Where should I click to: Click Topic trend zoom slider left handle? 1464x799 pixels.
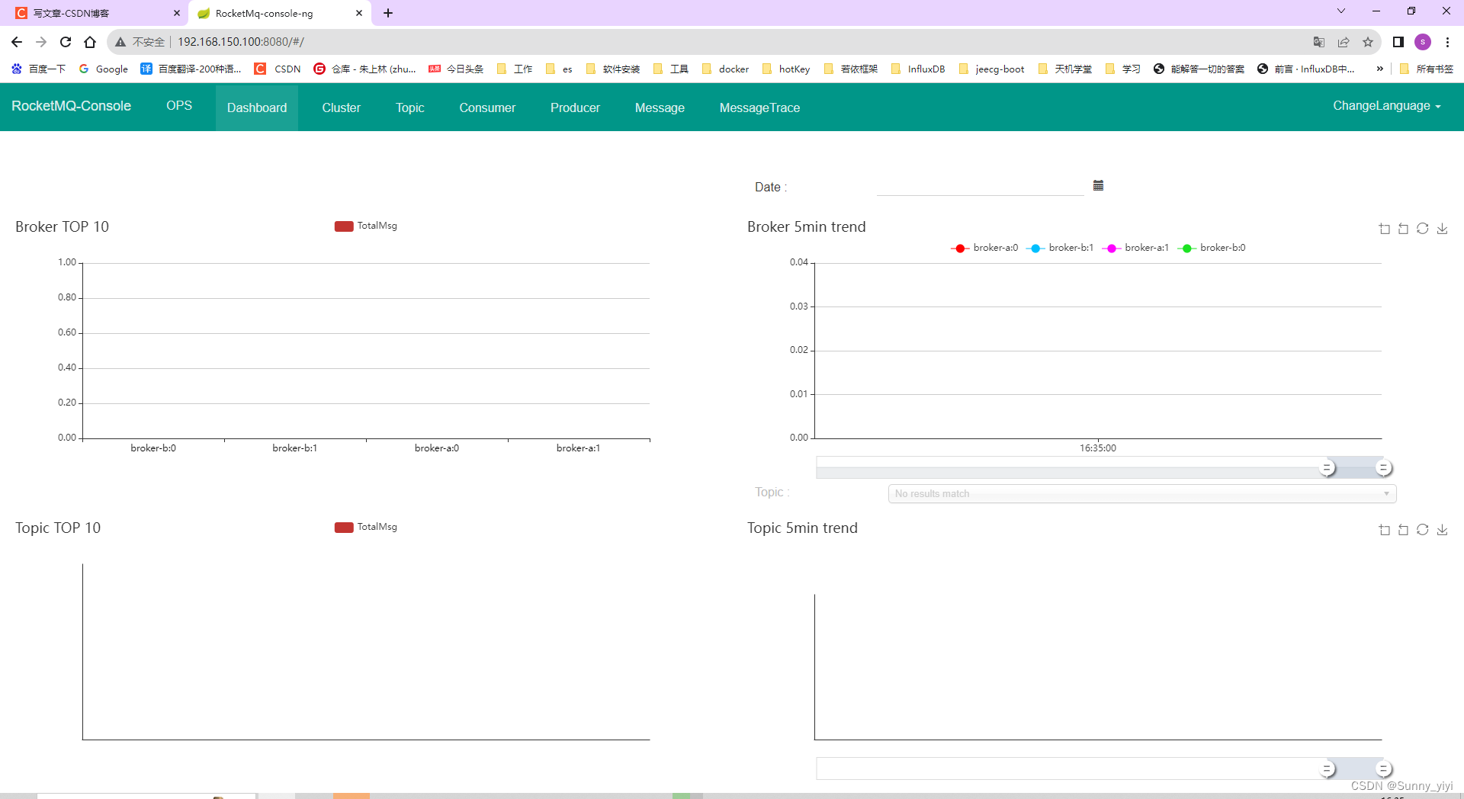(x=1327, y=769)
